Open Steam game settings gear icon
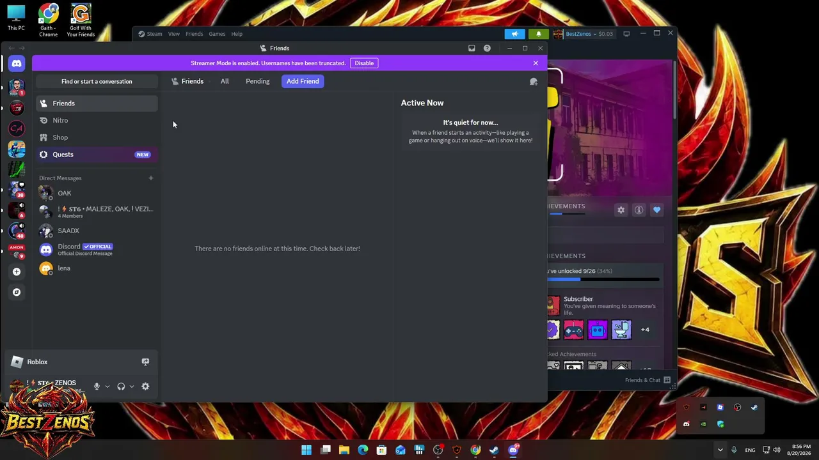Viewport: 819px width, 460px height. pyautogui.click(x=621, y=210)
